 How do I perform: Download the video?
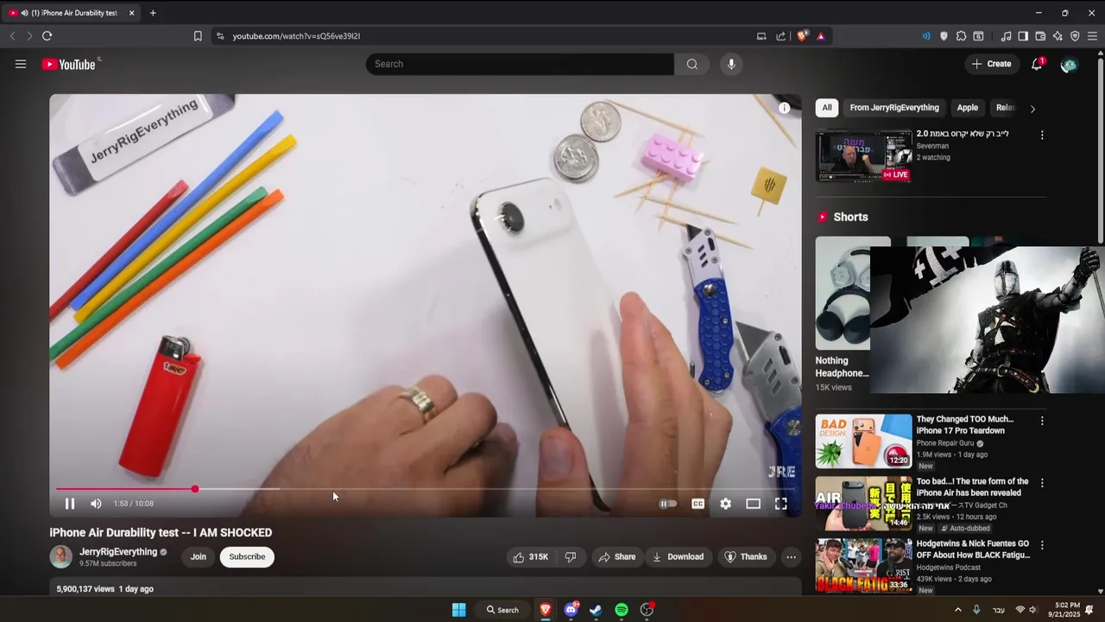678,557
